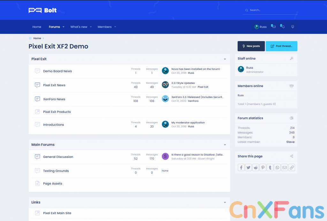Click into the Search field

point(271,10)
